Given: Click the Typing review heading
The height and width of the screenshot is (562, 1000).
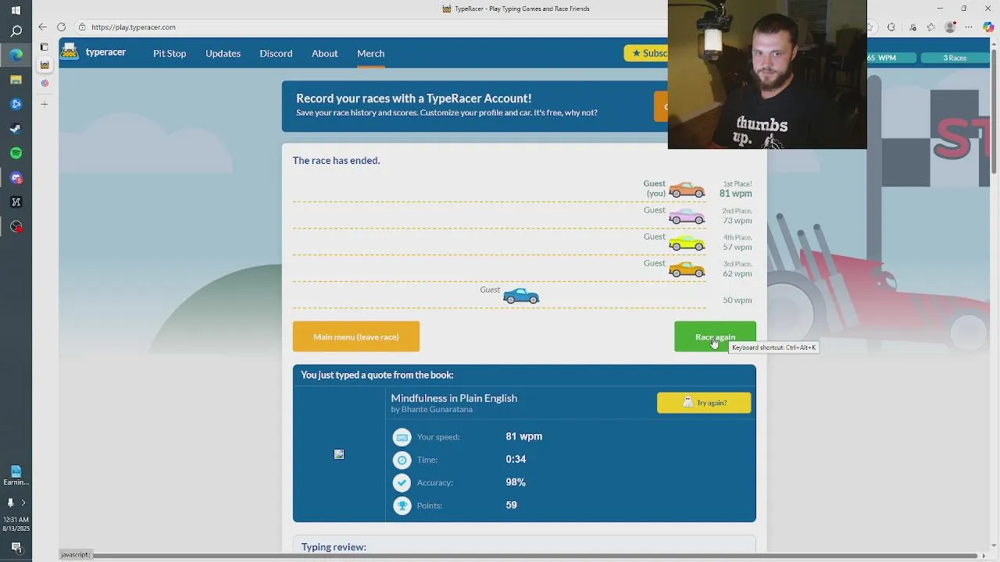Looking at the screenshot, I should [x=334, y=547].
